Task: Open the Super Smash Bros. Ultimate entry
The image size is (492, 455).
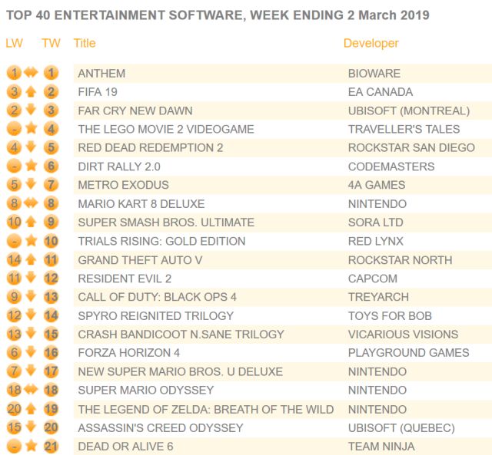Action: point(166,223)
